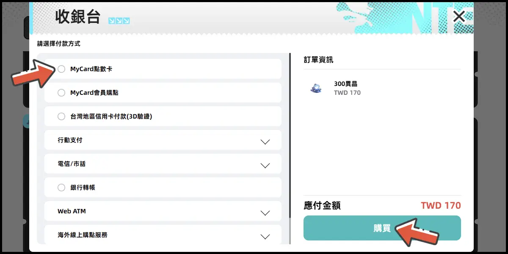Select 台灣地區信用卡付款(3D驗證) radio button
Screen dimensions: 508x254
61,116
